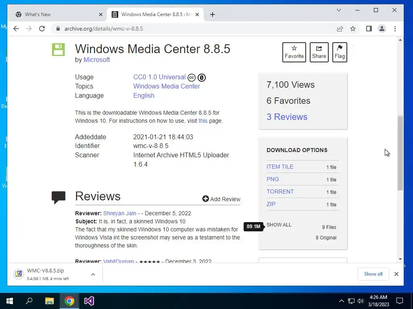The image size is (413, 309).
Task: Expand the WMC-V8.8.5.zip download options chevron
Action: 93,274
